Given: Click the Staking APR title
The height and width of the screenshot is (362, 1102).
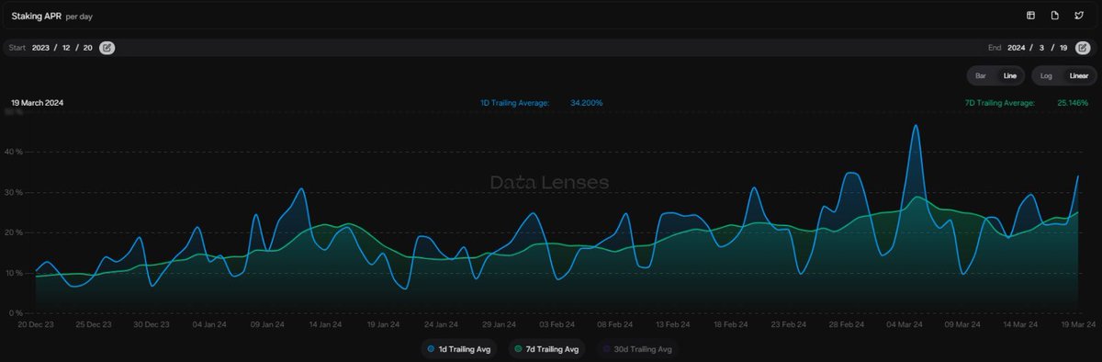Looking at the screenshot, I should [36, 17].
